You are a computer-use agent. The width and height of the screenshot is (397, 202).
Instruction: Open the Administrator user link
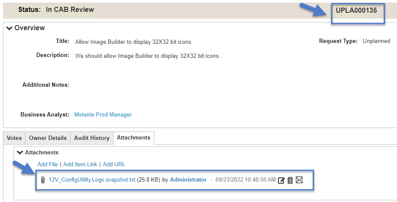pyautogui.click(x=188, y=180)
